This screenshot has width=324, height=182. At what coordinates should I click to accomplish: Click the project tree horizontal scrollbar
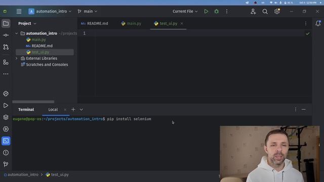33,102
